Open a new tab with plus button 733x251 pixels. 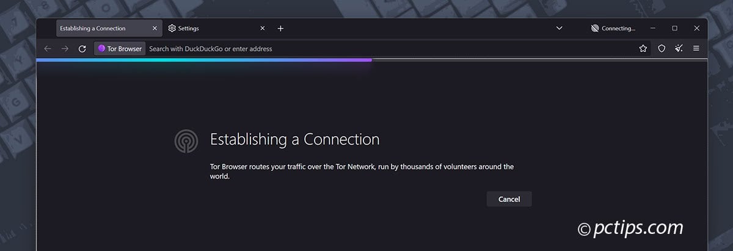(280, 29)
